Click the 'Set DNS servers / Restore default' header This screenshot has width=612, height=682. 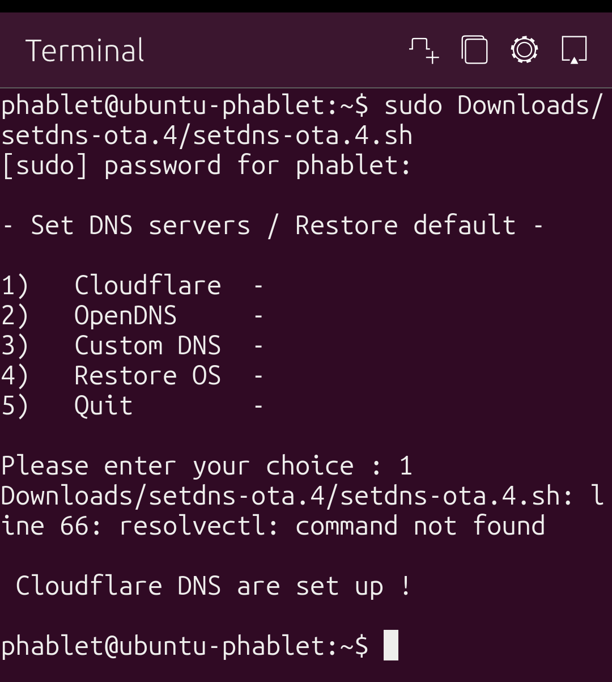click(272, 225)
